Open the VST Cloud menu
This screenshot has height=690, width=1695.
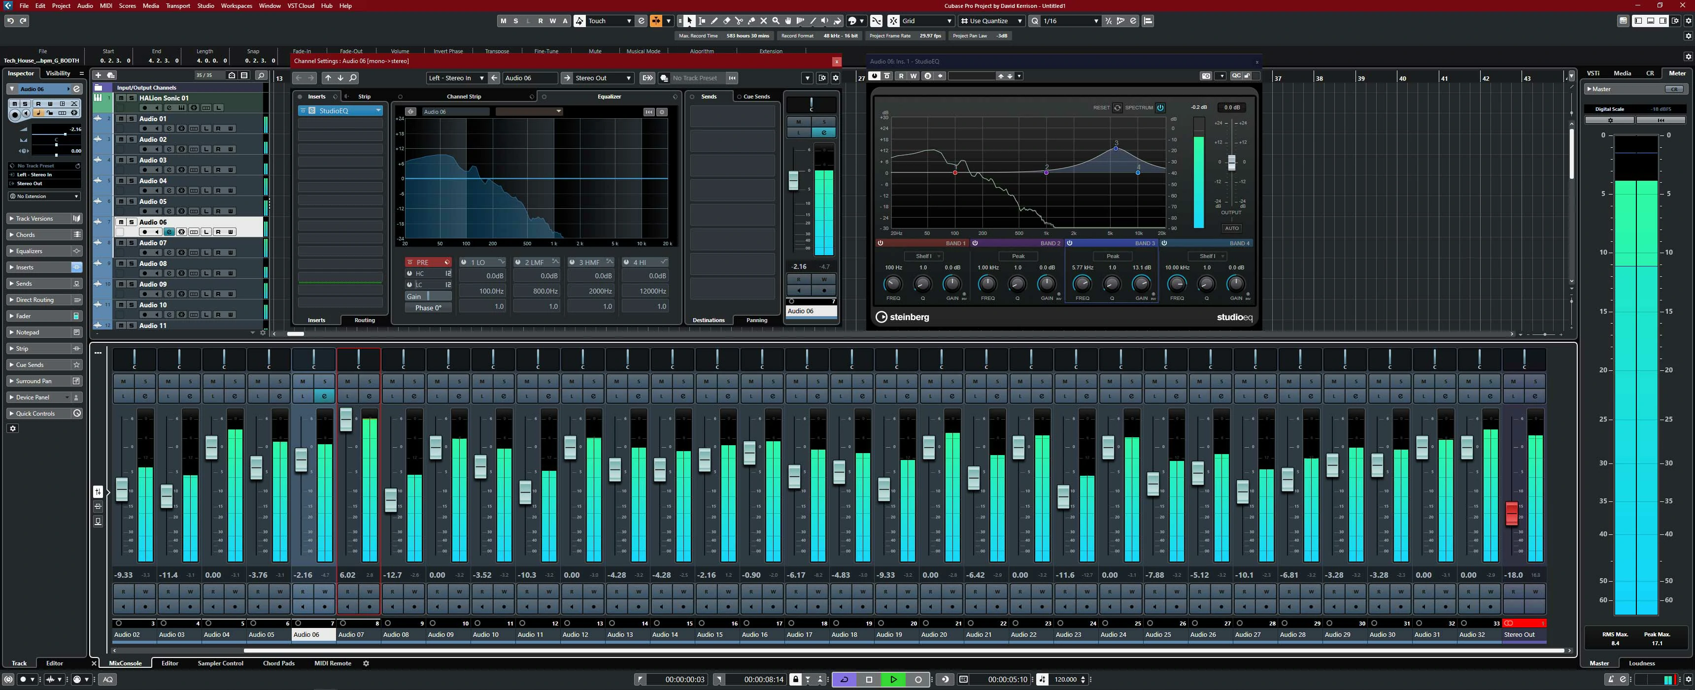301,5
